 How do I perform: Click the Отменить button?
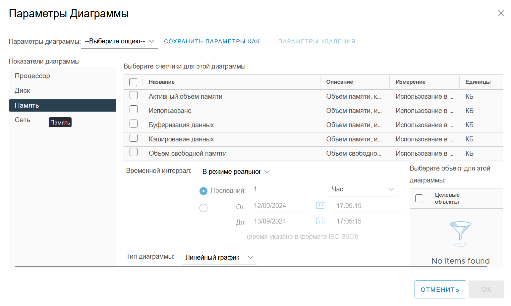[440, 289]
